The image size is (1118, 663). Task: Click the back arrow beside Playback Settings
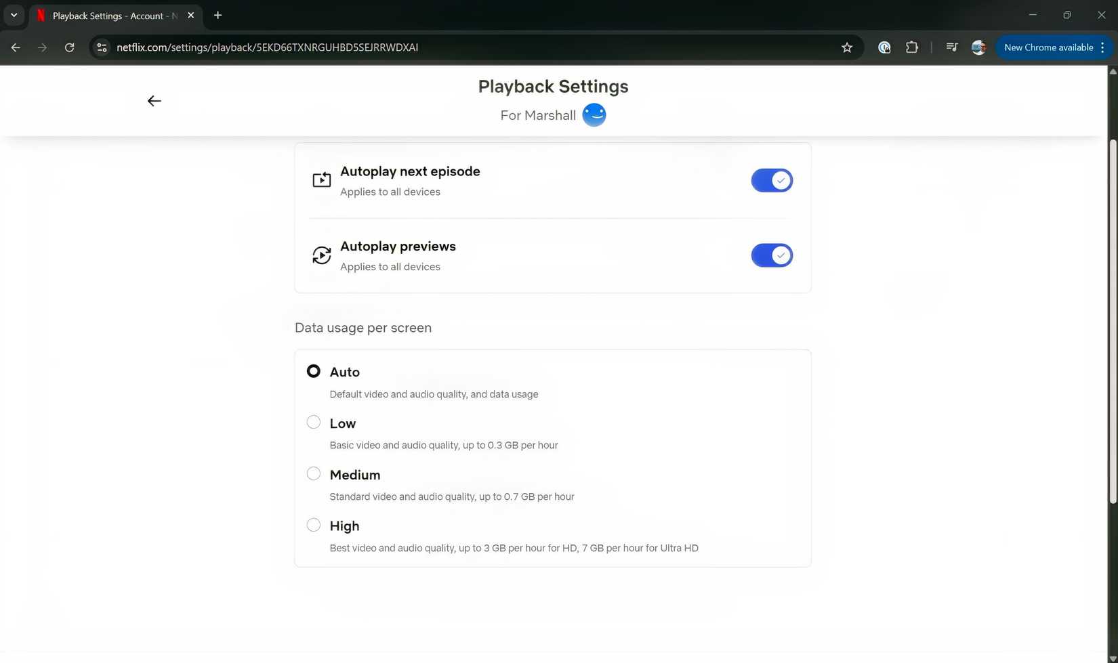(154, 101)
